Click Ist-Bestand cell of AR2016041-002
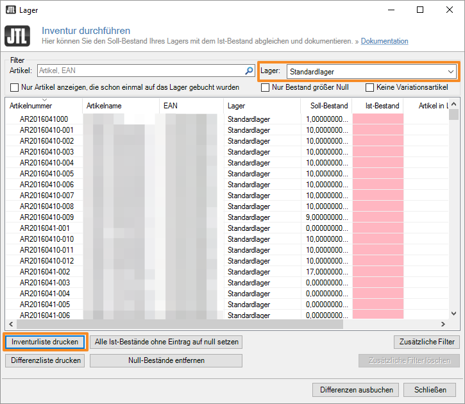 click(x=378, y=272)
